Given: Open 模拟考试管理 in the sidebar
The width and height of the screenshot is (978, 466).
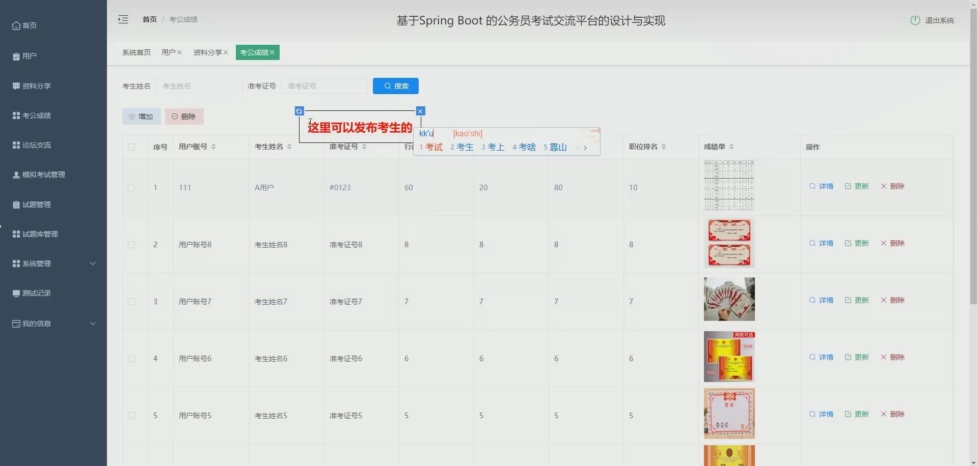Looking at the screenshot, I should click(43, 174).
